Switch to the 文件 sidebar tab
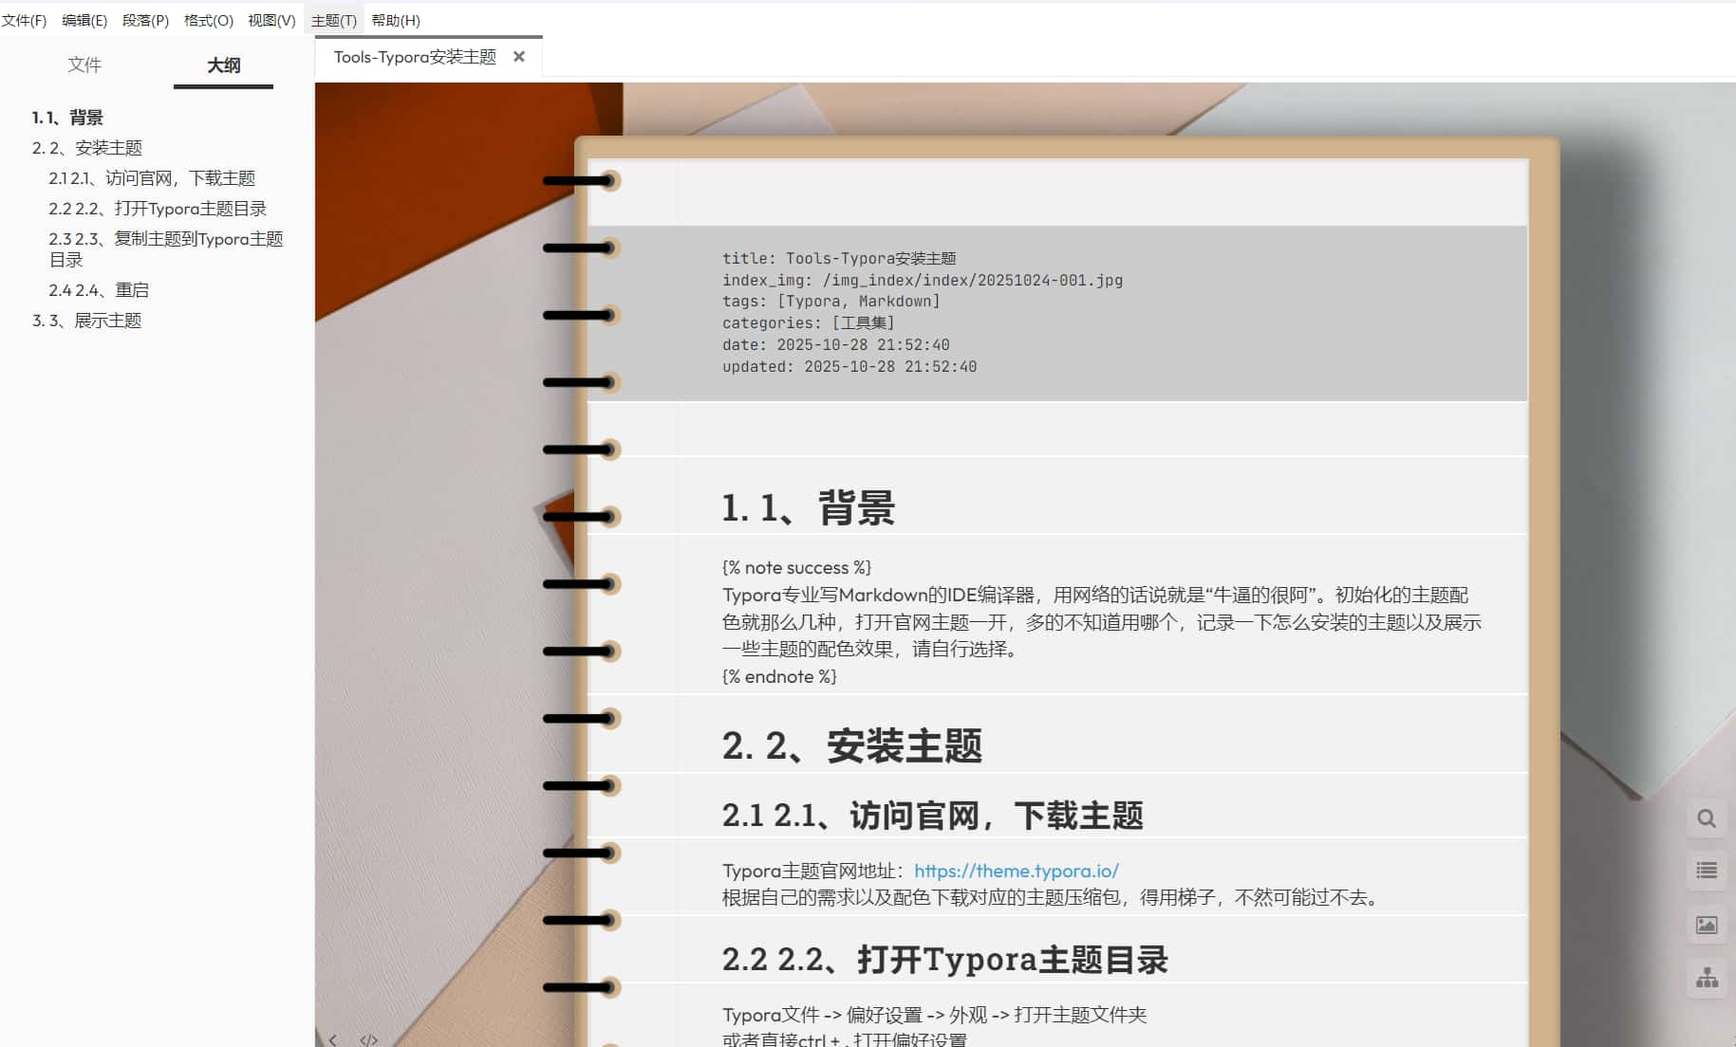The image size is (1736, 1047). pyautogui.click(x=84, y=64)
